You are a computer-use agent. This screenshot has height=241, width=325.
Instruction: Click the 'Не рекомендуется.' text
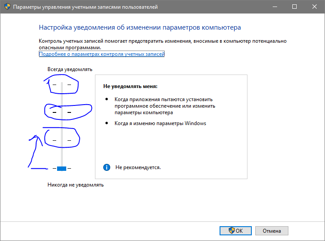[138, 167]
